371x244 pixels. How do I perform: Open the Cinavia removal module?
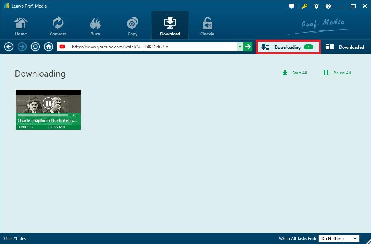(207, 26)
